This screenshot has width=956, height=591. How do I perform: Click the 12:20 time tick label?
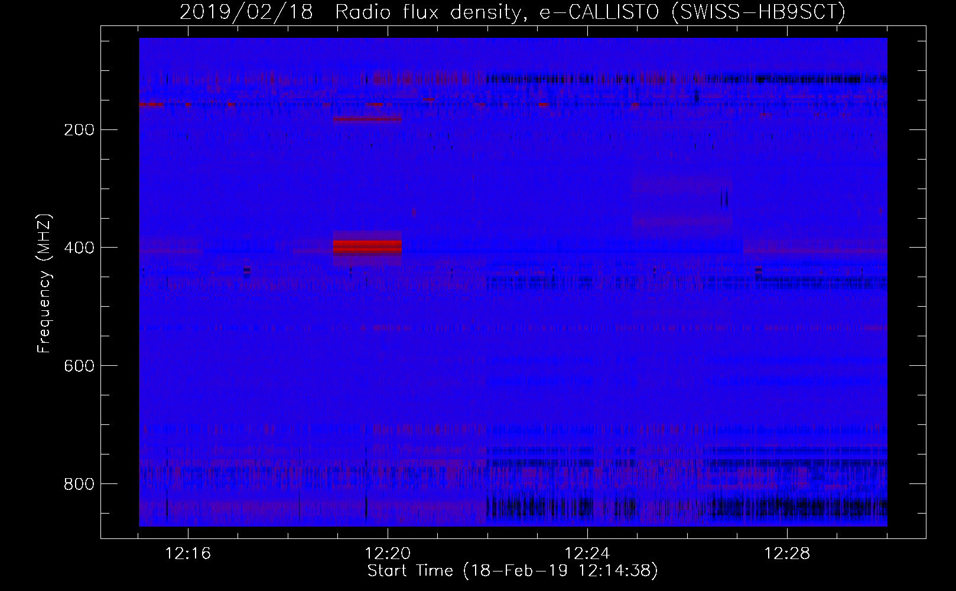(388, 554)
